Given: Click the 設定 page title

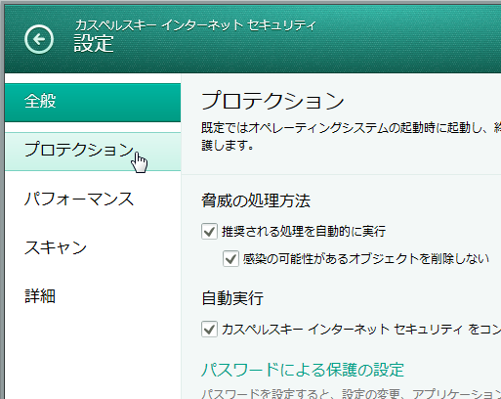Looking at the screenshot, I should 94,44.
